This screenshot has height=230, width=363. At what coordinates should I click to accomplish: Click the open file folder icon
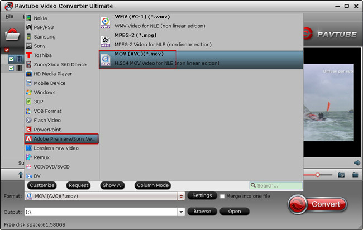pos(12,35)
